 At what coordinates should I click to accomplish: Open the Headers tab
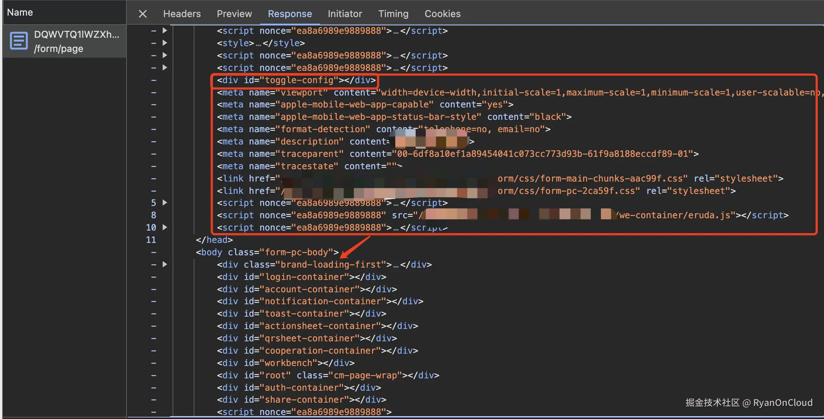coord(182,14)
